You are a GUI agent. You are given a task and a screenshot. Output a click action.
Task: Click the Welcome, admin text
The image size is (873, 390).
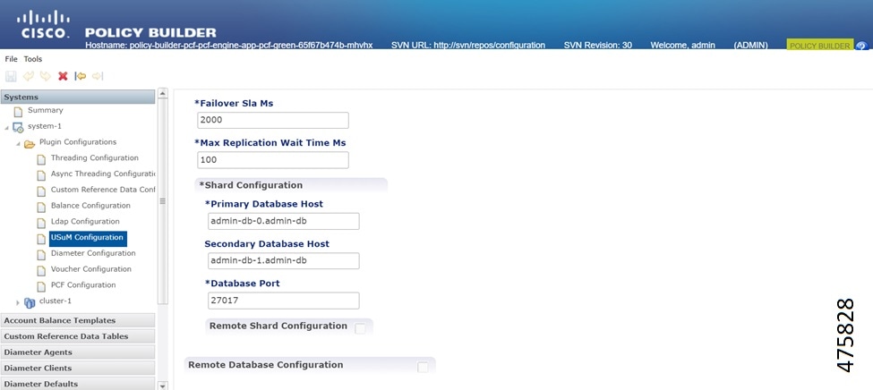[683, 45]
